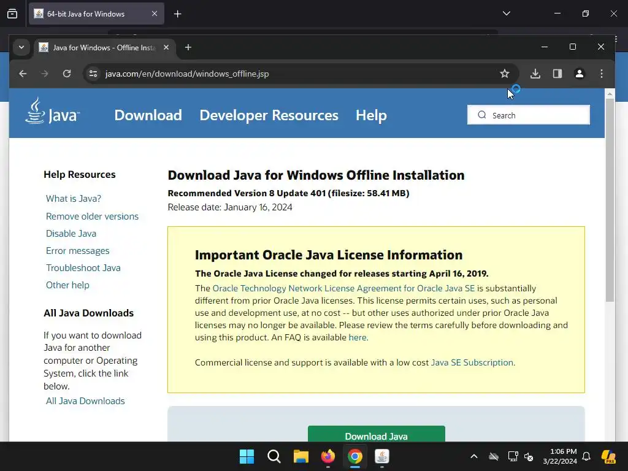Click the address bar URL
The width and height of the screenshot is (628, 471).
click(x=187, y=74)
